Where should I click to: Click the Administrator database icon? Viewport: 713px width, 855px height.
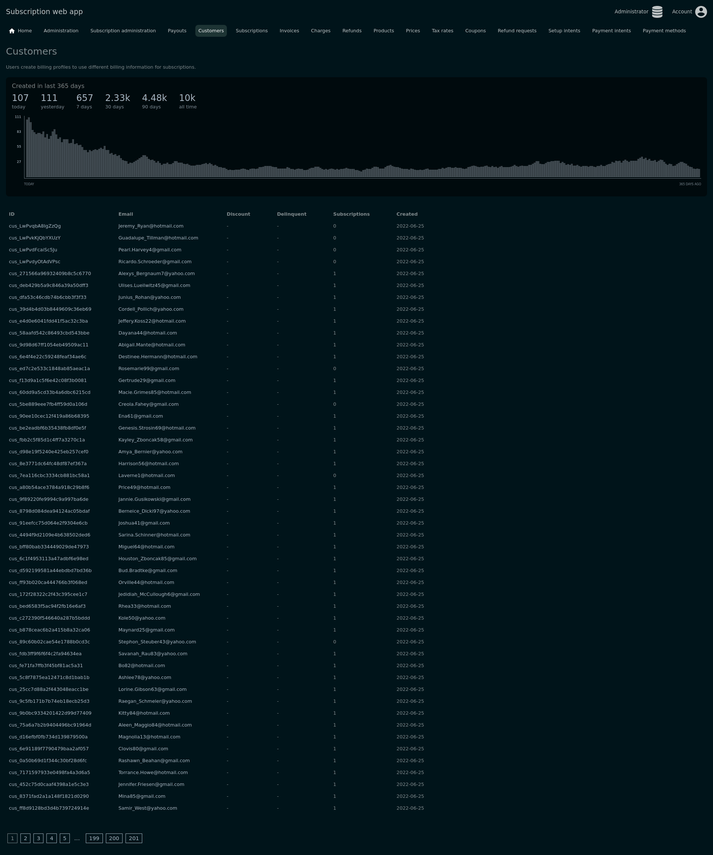[657, 12]
